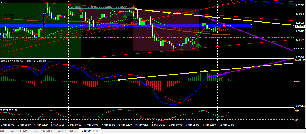Screen dimensions: 306x134
Task: Click the 'Голова и плечи на вершине перевернутая' text label
Action: (x=102, y=7)
